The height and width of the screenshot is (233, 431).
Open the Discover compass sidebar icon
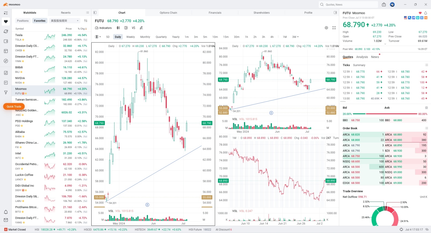[x=6, y=61]
